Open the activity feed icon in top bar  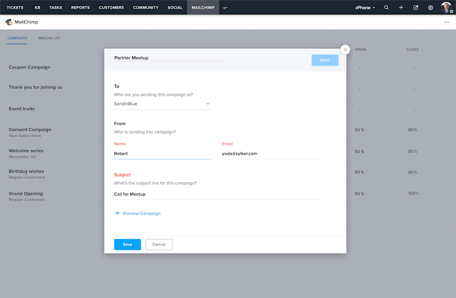416,7
